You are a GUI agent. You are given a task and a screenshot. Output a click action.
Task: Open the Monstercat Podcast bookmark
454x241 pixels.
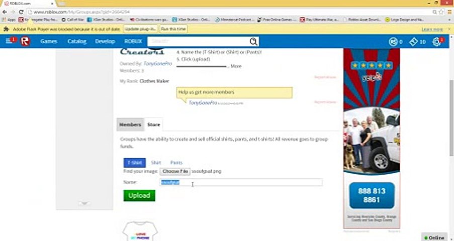[x=235, y=20]
